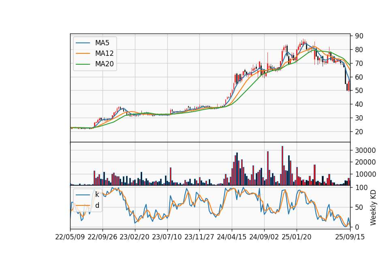Click the 10000 volume axis label

(365, 174)
